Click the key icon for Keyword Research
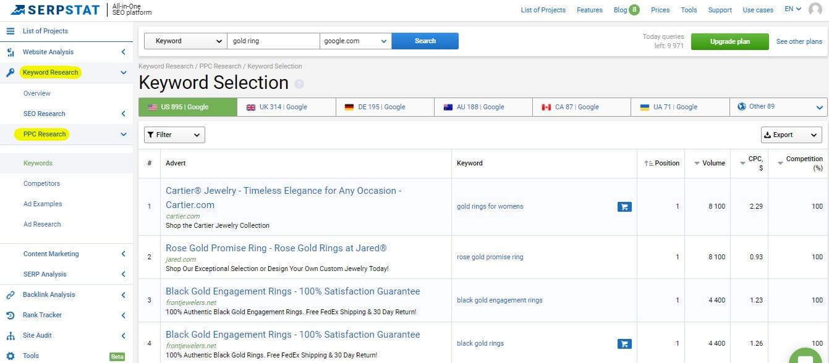This screenshot has width=829, height=363. [x=11, y=72]
